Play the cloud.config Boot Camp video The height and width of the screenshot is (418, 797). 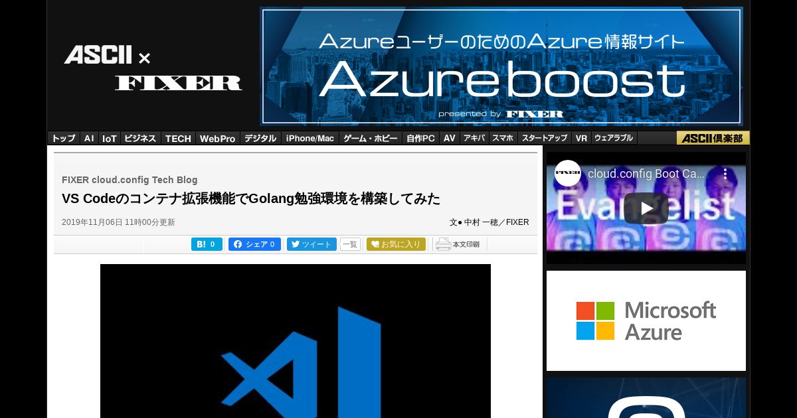coord(646,208)
